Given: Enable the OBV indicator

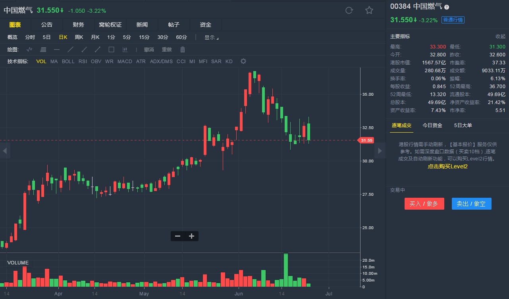Looking at the screenshot, I should (96, 62).
